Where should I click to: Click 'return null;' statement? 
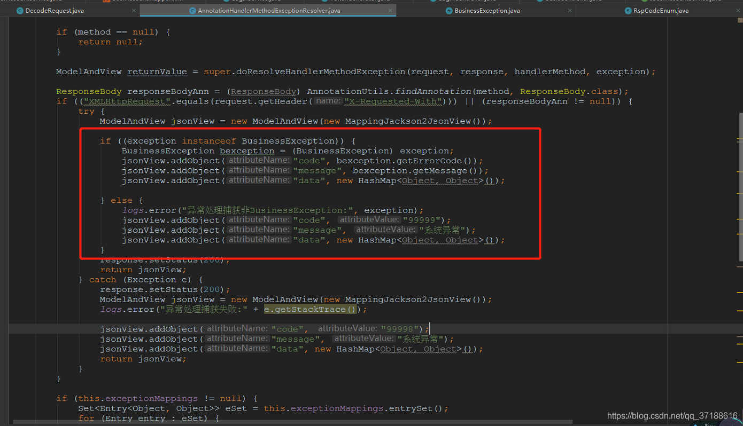[111, 42]
